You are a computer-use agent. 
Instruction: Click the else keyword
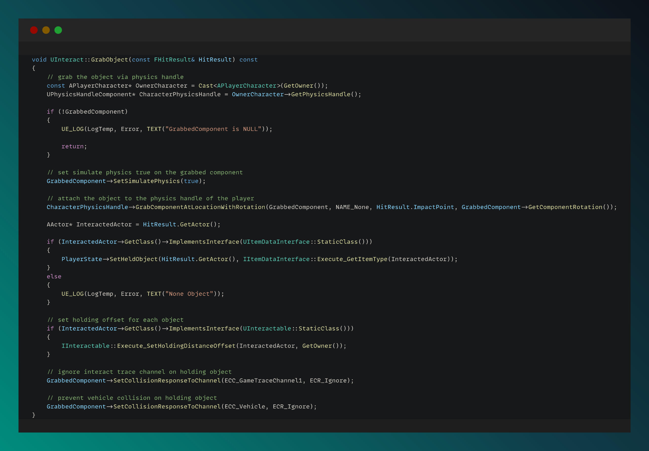pyautogui.click(x=54, y=277)
